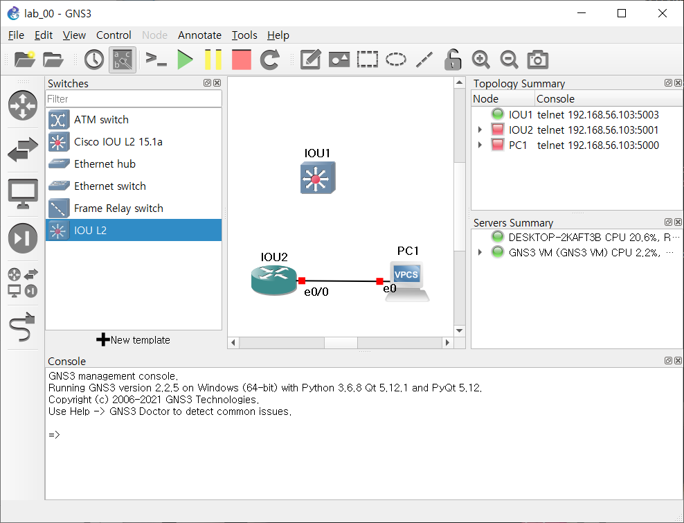Viewport: 684px width, 523px height.
Task: Open the Help menu
Action: click(278, 35)
